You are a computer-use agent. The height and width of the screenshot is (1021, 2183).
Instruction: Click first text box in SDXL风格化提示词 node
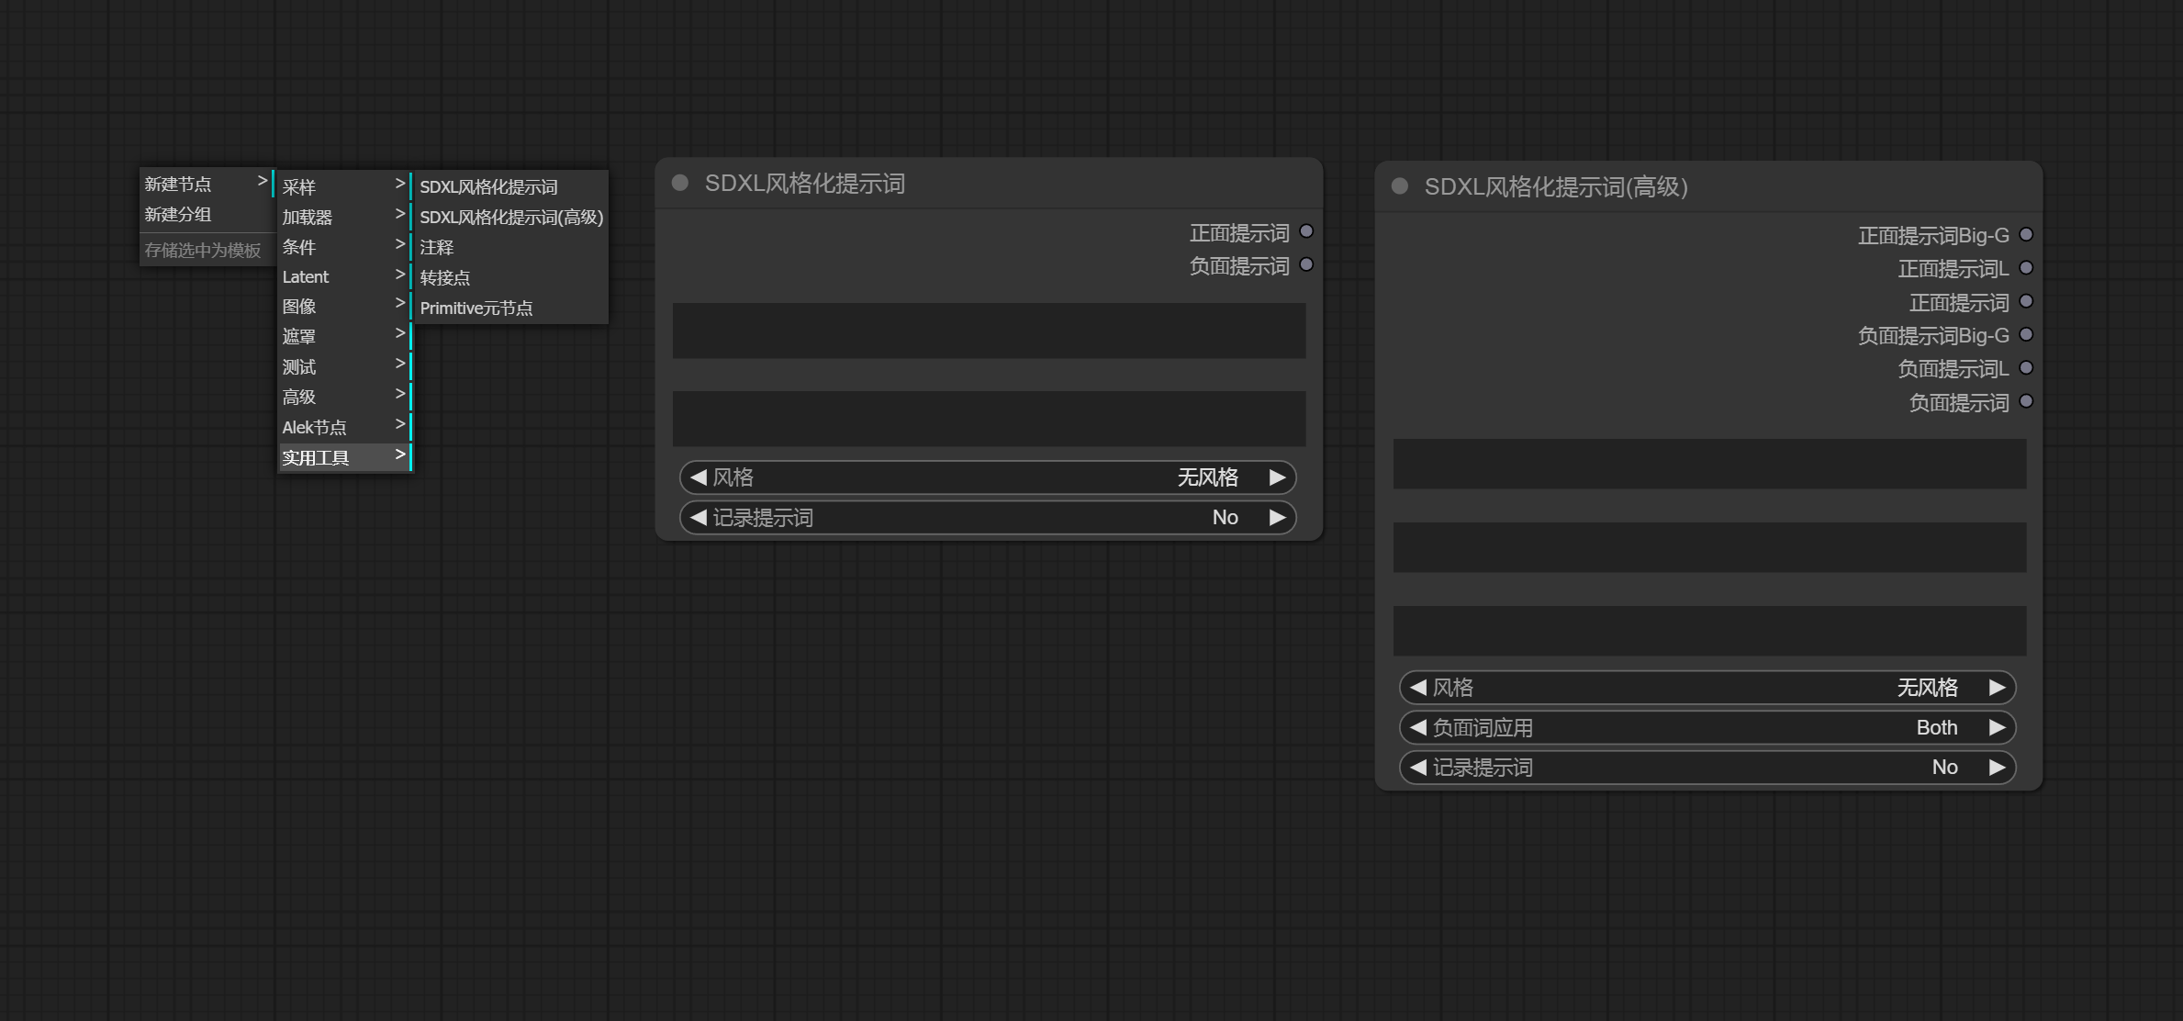click(989, 331)
